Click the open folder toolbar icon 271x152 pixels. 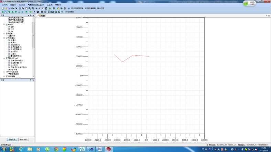[6, 8]
